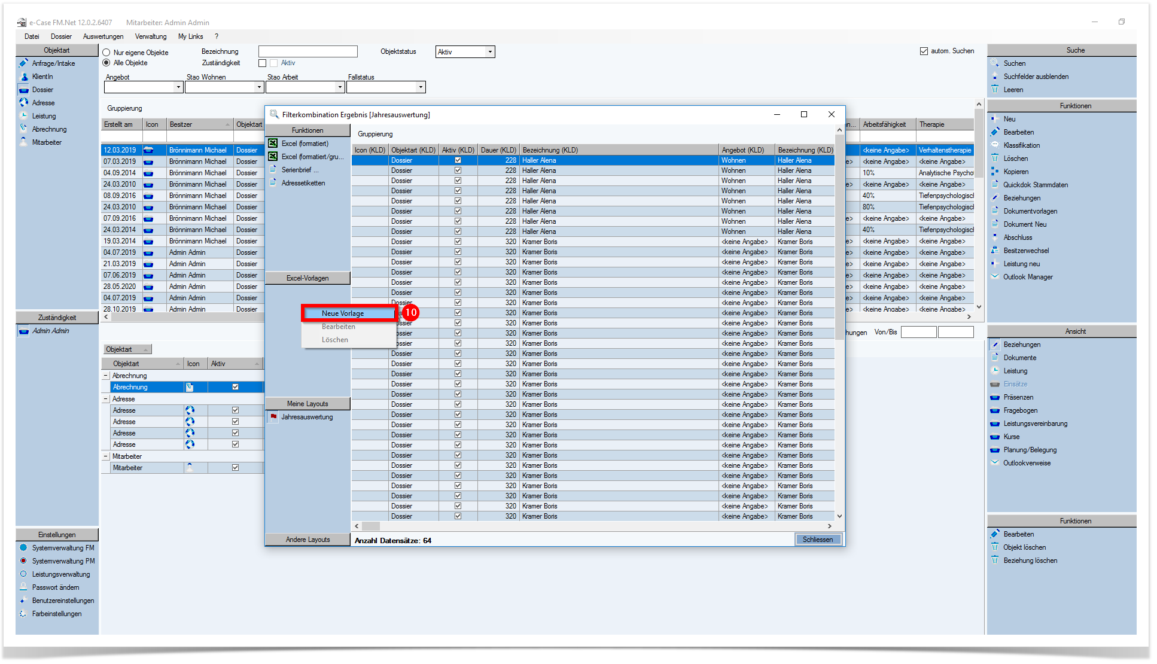Open My Links menu
Viewport: 1157px width, 664px height.
[x=191, y=36]
